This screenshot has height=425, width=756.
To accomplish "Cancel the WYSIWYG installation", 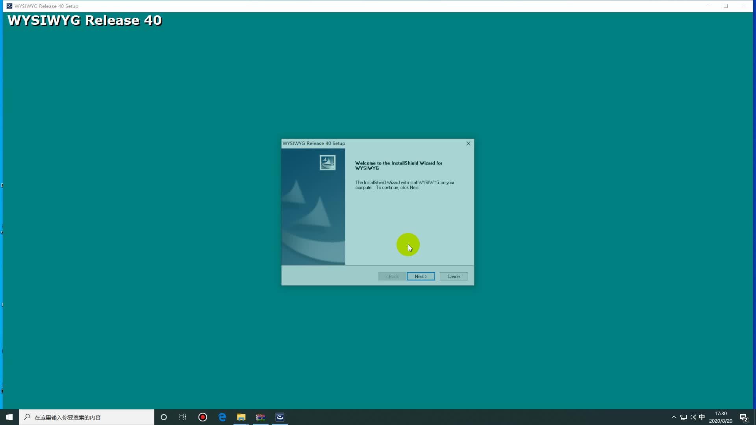I will click(454, 276).
